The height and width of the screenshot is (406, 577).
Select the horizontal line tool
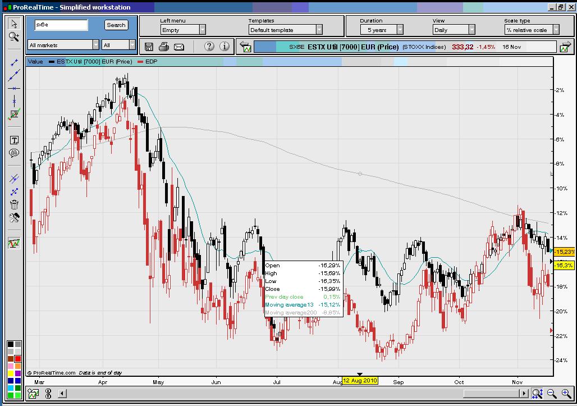(x=14, y=88)
